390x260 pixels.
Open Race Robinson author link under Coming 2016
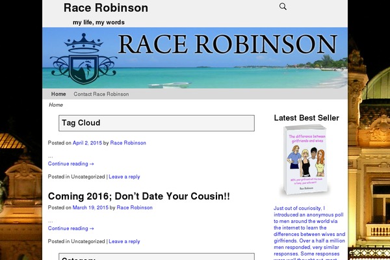pyautogui.click(x=135, y=207)
